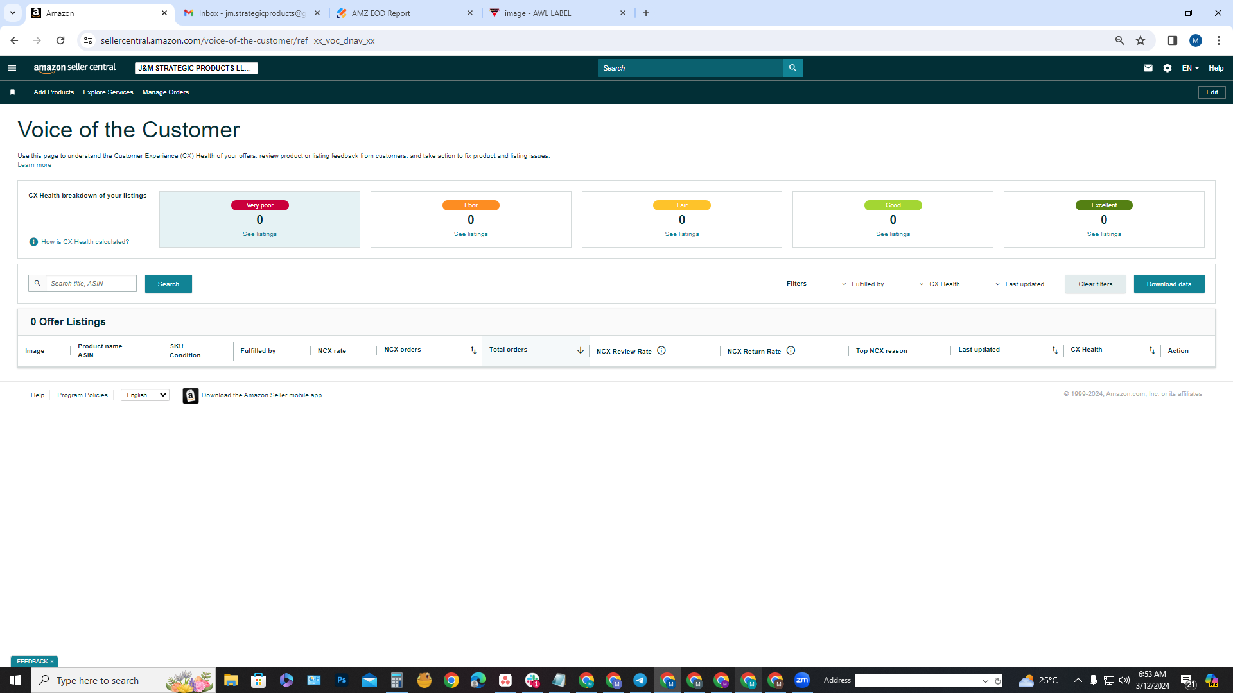Screen dimensions: 1233x693
Task: Click the Amazon Seller Central logo
Action: tap(74, 68)
